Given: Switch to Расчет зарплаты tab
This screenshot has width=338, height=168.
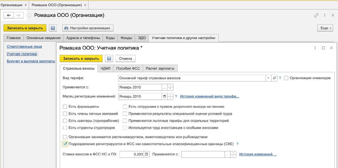Looking at the screenshot, I should [160, 68].
